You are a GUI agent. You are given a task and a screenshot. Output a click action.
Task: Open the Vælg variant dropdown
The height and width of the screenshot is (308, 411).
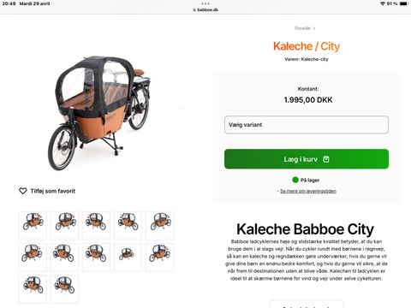point(307,125)
